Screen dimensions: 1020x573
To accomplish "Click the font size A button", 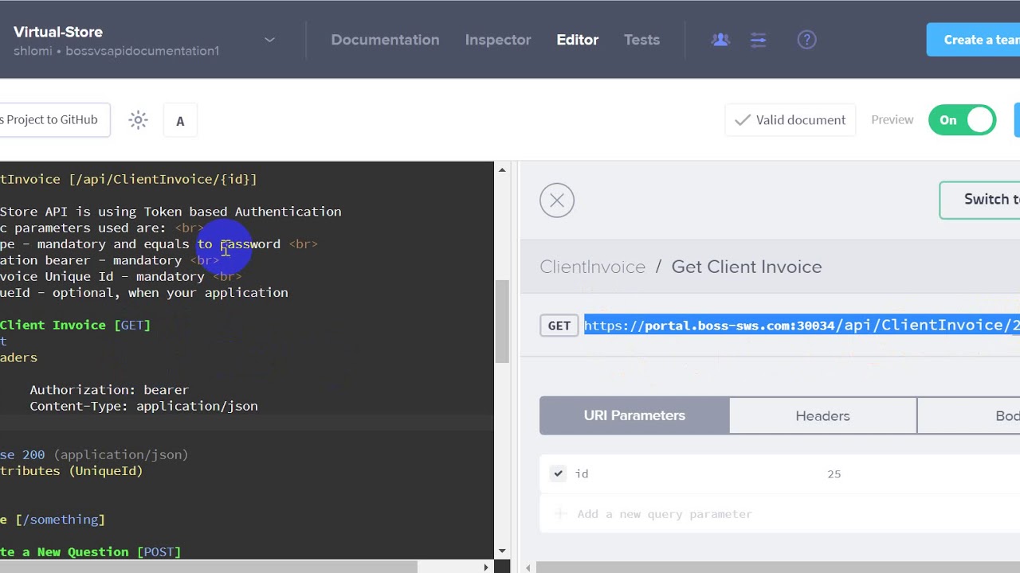I will pyautogui.click(x=180, y=121).
